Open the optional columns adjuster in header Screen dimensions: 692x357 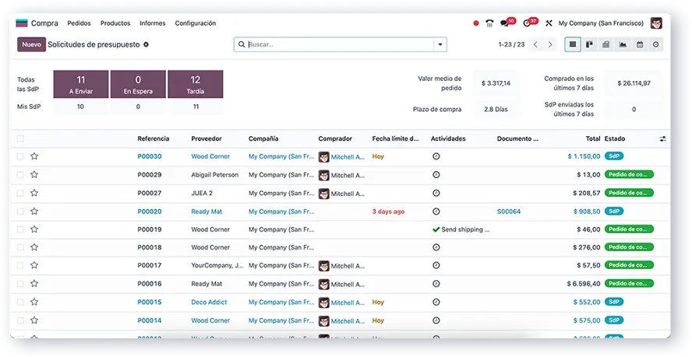(x=662, y=138)
